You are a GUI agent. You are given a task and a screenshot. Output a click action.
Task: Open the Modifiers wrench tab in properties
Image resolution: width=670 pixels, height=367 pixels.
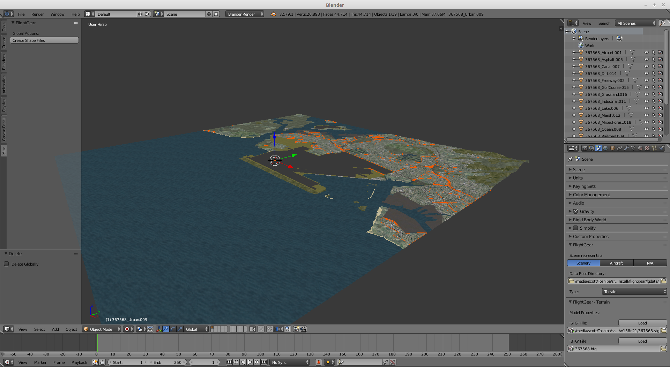[626, 148]
